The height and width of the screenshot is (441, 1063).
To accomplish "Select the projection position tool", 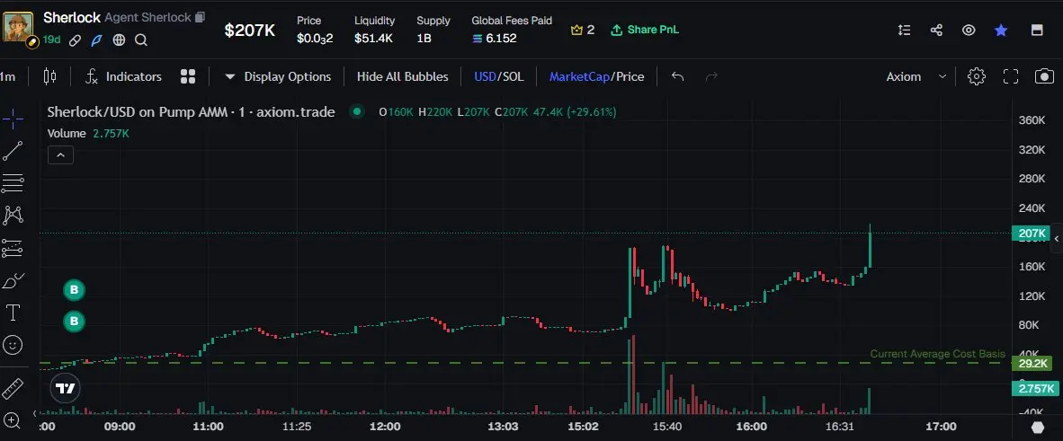I will [x=13, y=248].
